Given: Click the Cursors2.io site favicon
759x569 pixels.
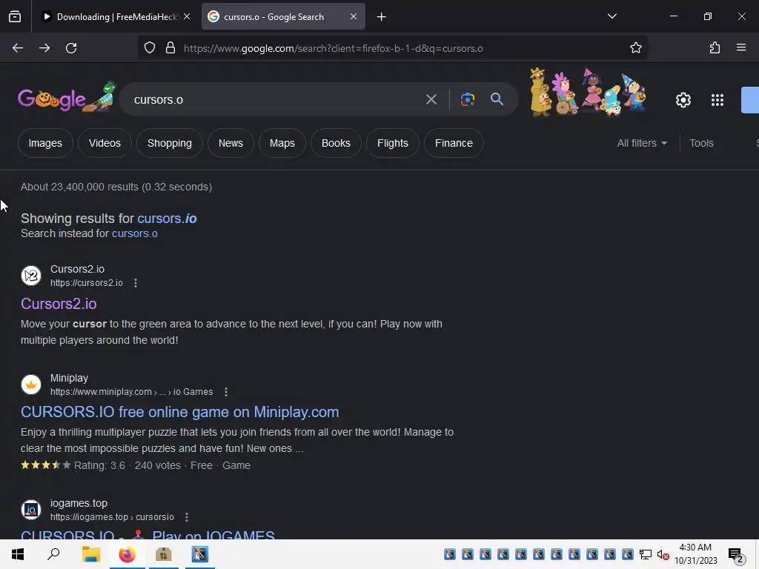Looking at the screenshot, I should tap(31, 276).
